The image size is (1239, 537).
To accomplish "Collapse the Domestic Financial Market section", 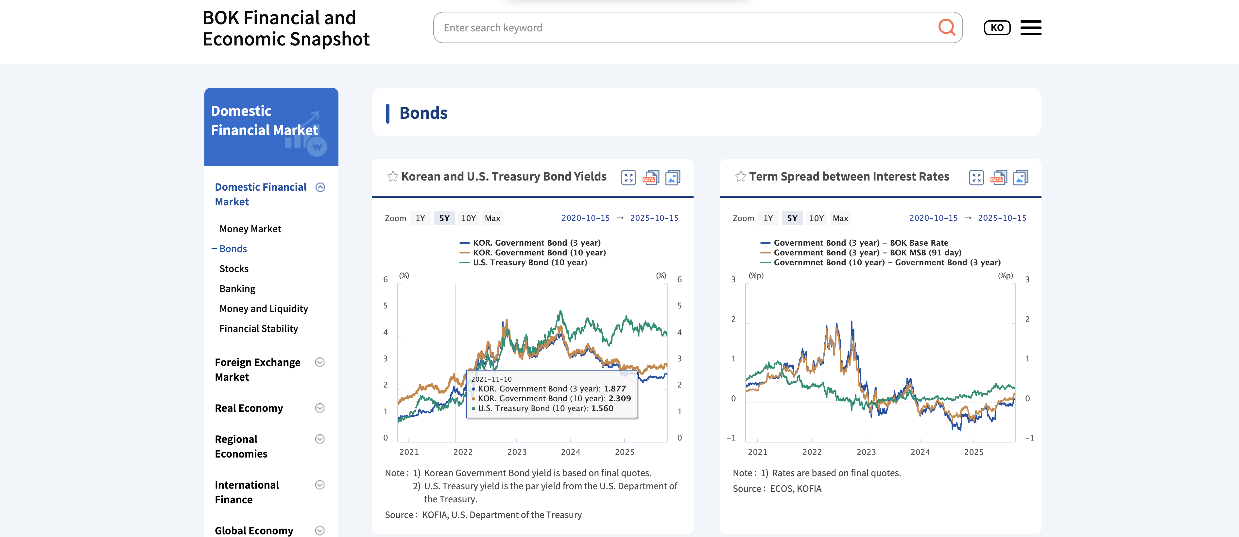I will [x=320, y=187].
